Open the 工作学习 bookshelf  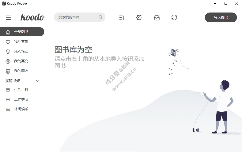[21, 100]
